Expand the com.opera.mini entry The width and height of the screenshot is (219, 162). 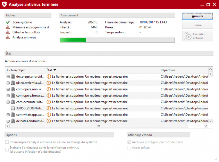pos(8,89)
